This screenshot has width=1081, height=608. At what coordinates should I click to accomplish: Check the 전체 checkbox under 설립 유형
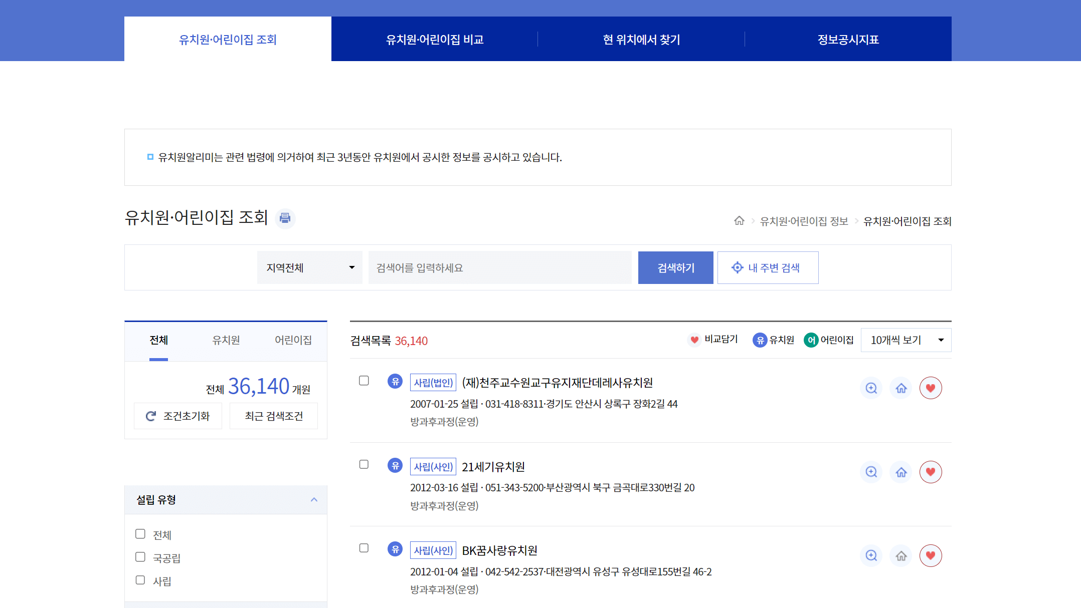(x=140, y=534)
